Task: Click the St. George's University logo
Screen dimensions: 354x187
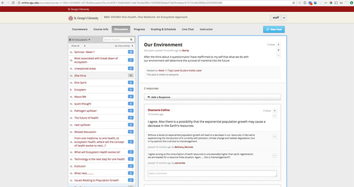Action: click(x=84, y=18)
